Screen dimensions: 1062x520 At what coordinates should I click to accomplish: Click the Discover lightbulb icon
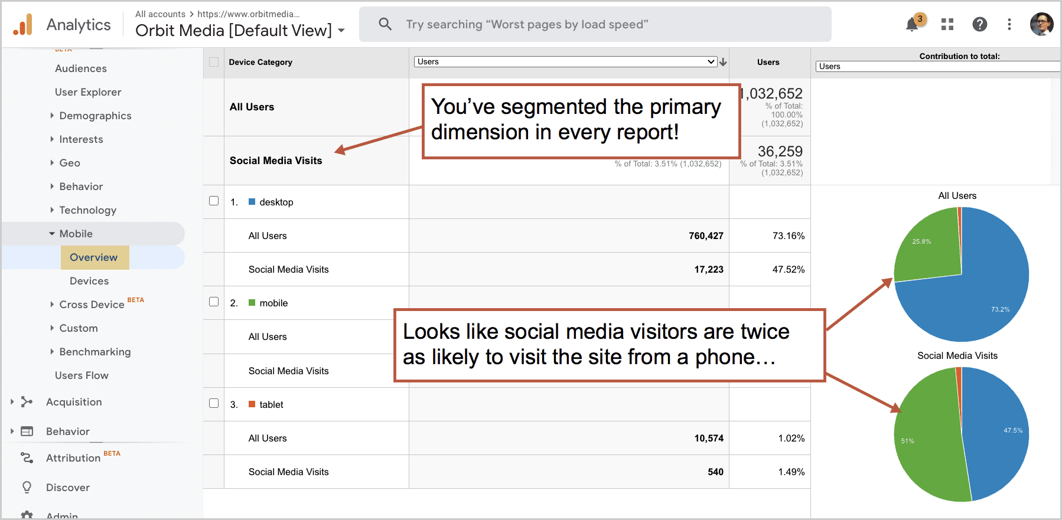point(27,488)
